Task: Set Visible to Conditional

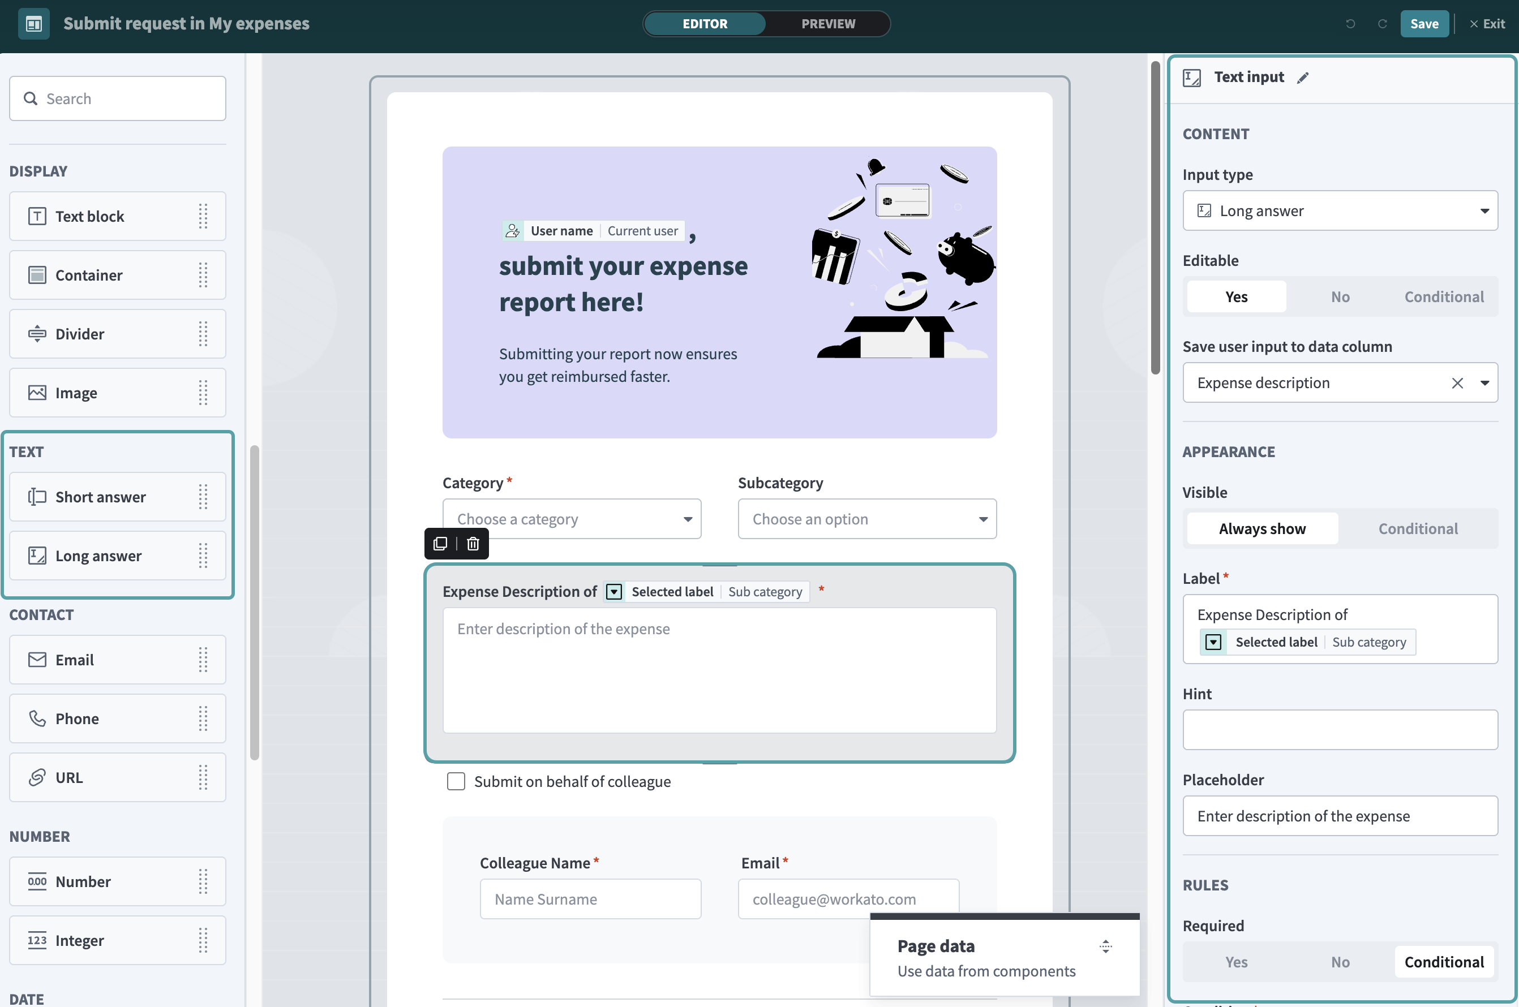Action: pyautogui.click(x=1418, y=528)
